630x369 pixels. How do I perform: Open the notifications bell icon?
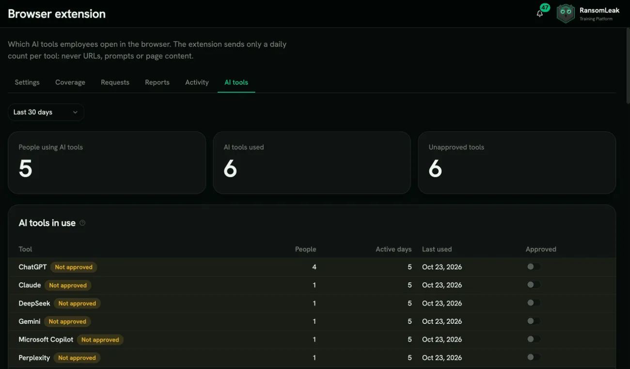pos(539,14)
